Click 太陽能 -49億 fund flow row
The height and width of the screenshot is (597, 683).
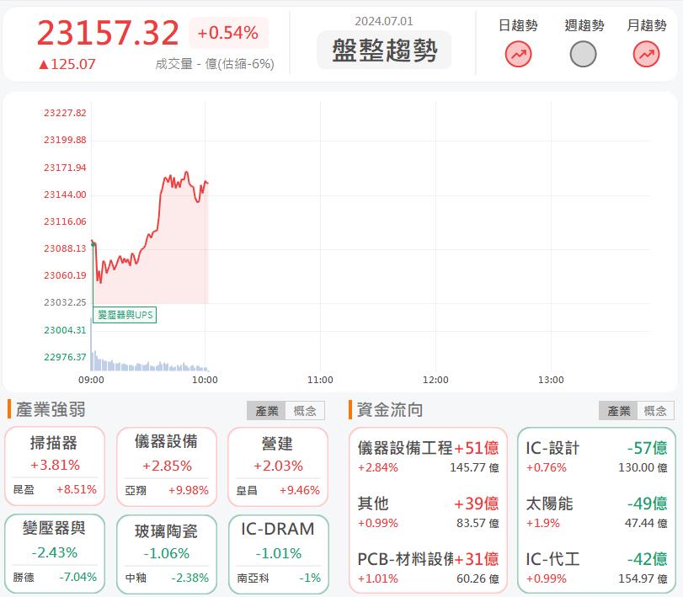click(x=596, y=512)
